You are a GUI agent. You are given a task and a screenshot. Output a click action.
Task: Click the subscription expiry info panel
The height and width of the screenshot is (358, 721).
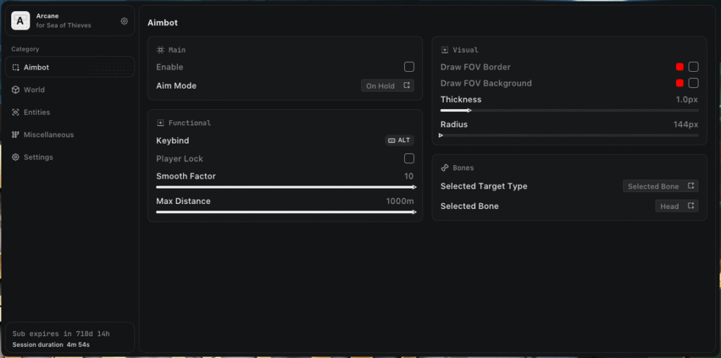(x=69, y=338)
